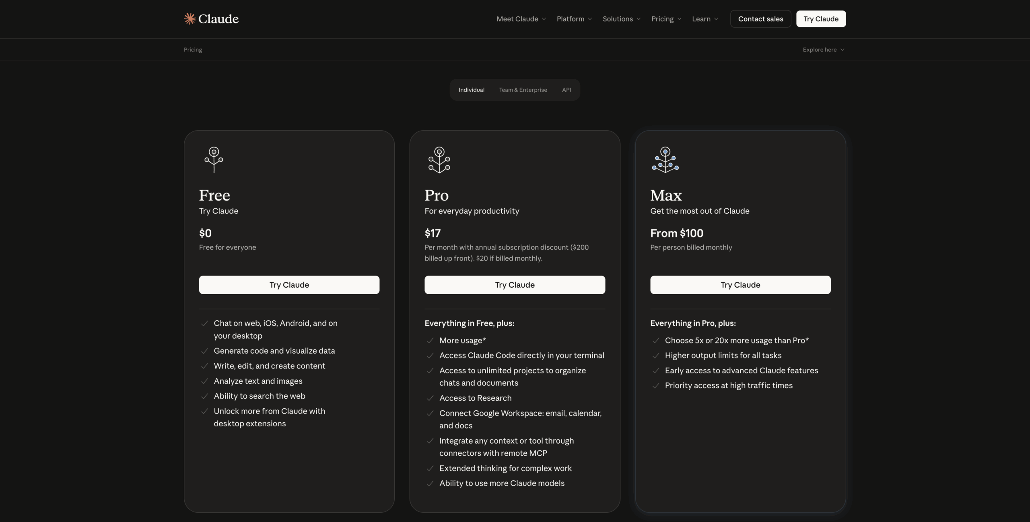Click checkmark beside Priority access at high traffic
The image size is (1030, 522).
coord(656,386)
